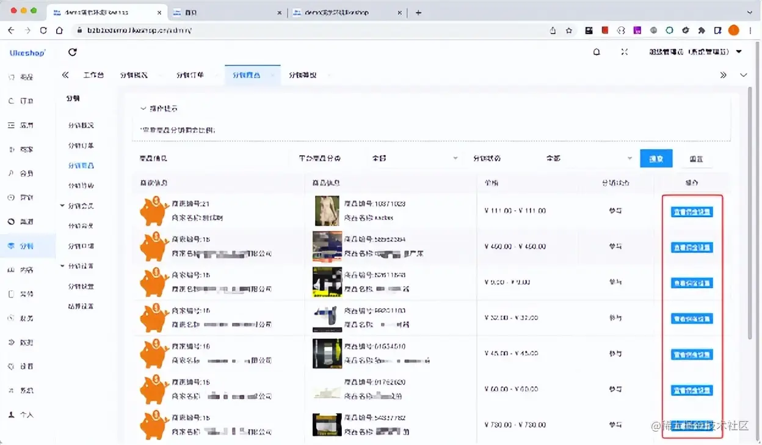The width and height of the screenshot is (762, 445).
Task: Click the orange browser profile avatar
Action: tap(734, 30)
